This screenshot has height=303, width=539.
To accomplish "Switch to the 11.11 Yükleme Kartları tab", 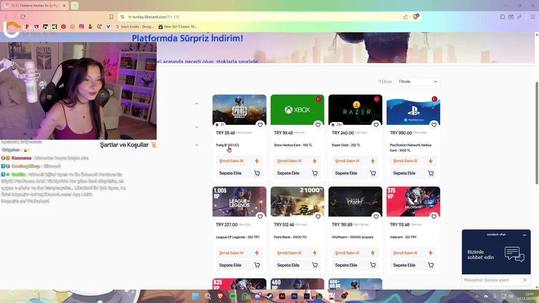I will point(35,5).
